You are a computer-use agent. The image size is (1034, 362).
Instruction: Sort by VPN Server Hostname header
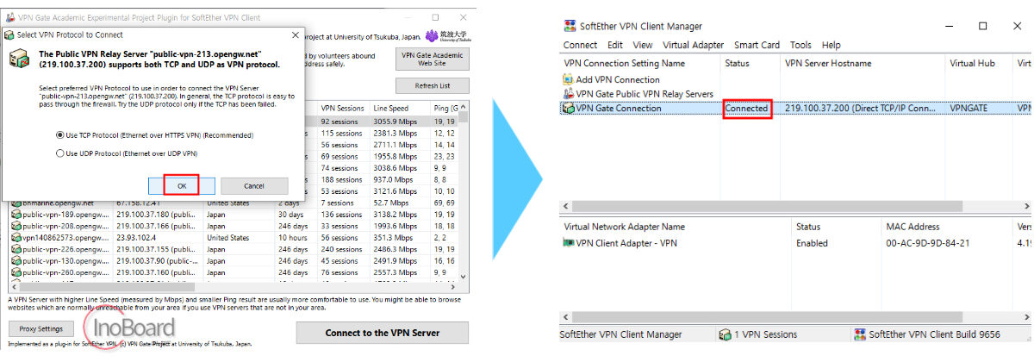pos(863,63)
